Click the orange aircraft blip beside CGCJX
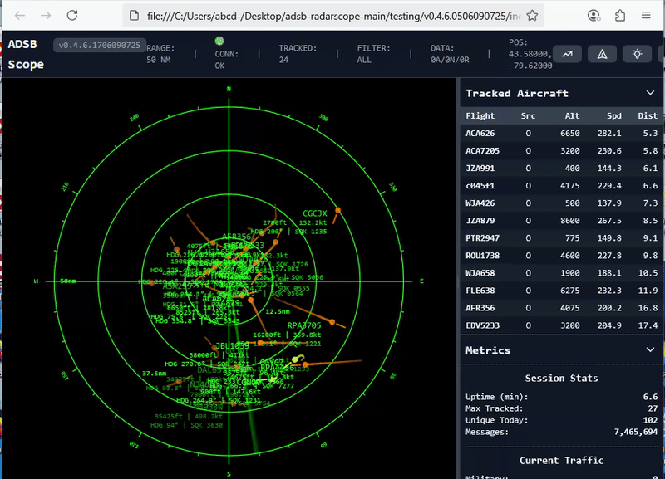Screen dimensions: 665x479 tap(338, 210)
